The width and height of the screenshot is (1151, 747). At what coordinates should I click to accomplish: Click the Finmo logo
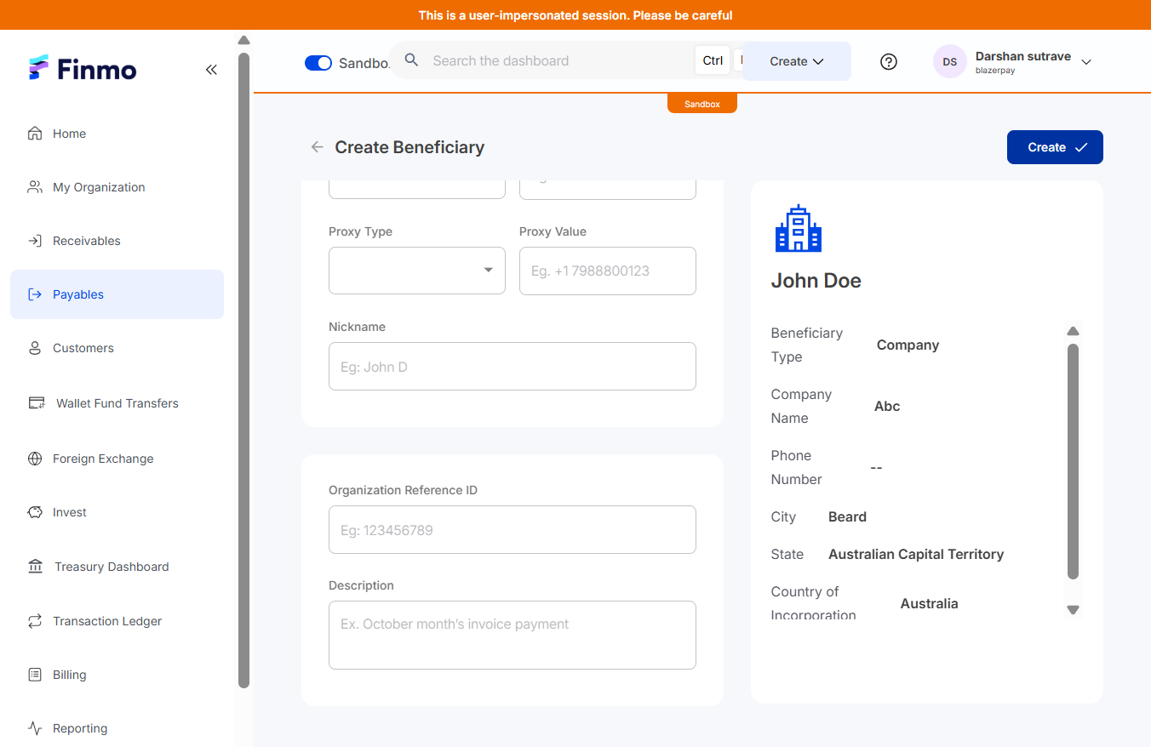[x=82, y=69]
